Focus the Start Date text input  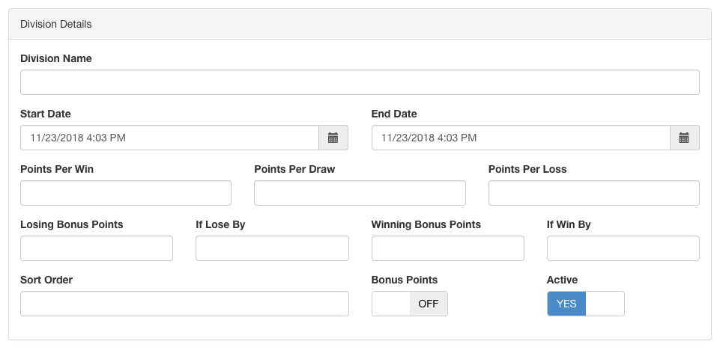click(x=169, y=138)
